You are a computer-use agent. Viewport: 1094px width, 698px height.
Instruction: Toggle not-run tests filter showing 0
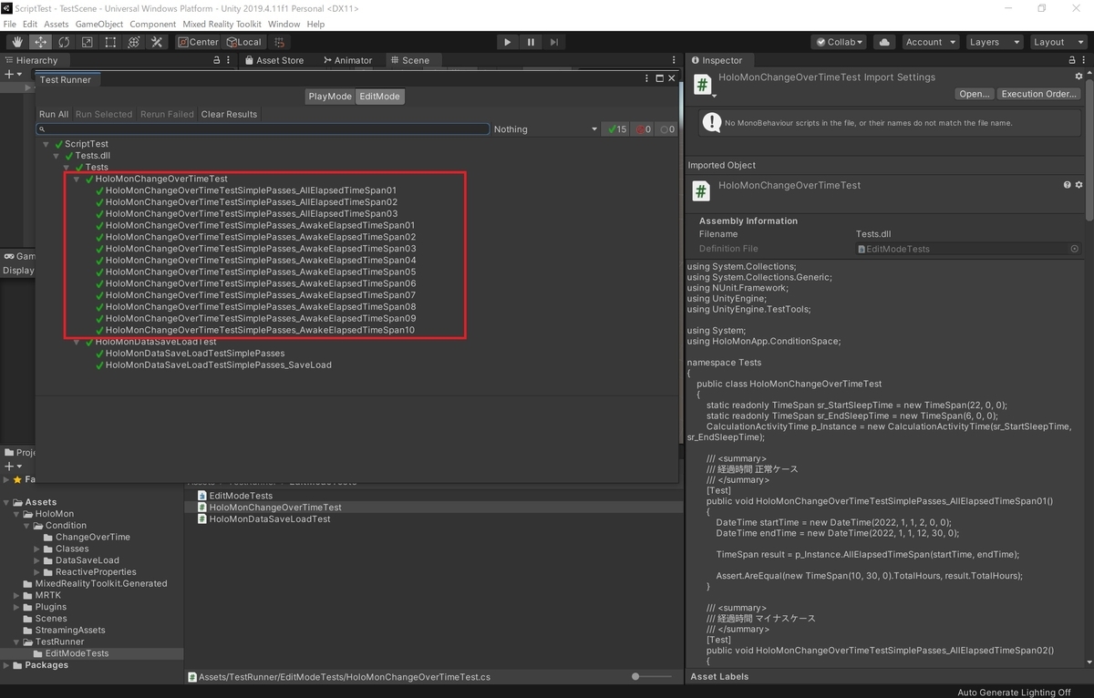[x=667, y=129]
